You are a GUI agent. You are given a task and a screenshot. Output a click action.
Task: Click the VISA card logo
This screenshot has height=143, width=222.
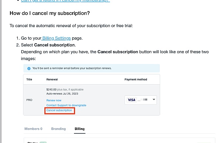(x=131, y=100)
